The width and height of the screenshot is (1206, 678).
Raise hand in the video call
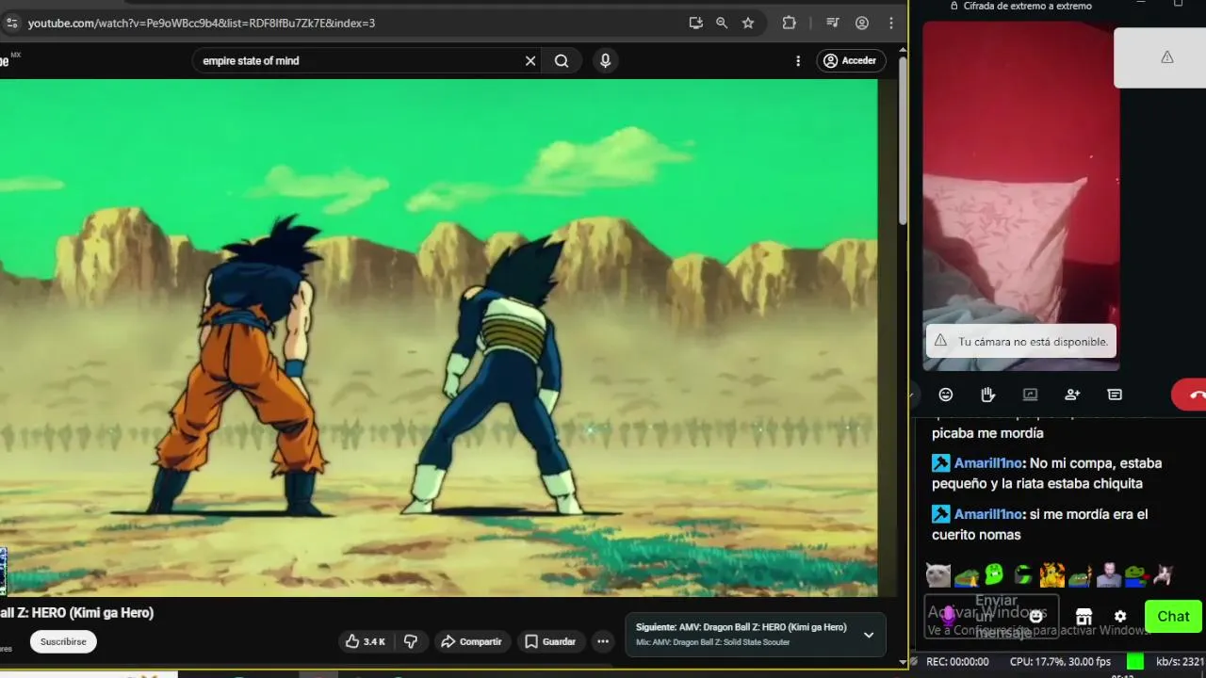(987, 395)
